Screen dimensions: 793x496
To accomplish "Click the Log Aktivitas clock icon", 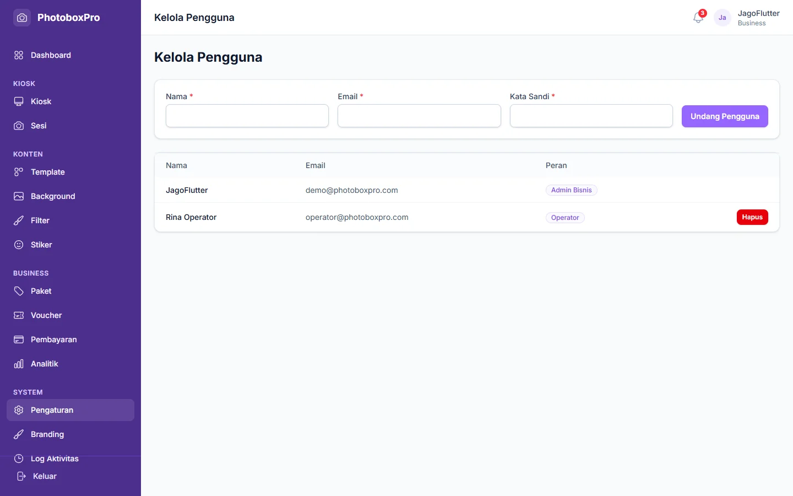I will click(19, 459).
